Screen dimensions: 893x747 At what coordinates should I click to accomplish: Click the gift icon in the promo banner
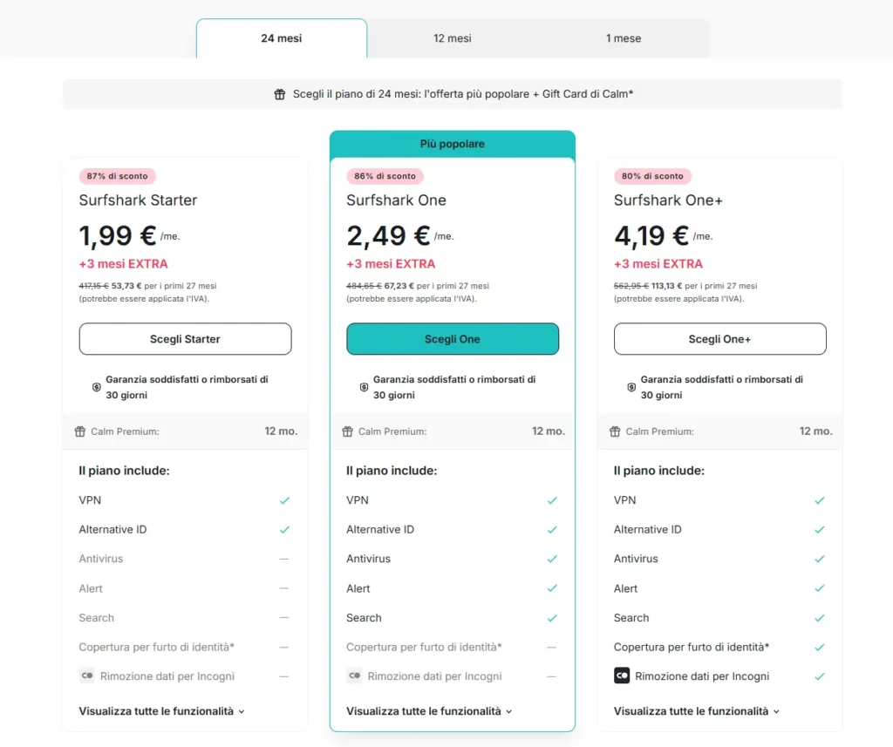point(279,93)
